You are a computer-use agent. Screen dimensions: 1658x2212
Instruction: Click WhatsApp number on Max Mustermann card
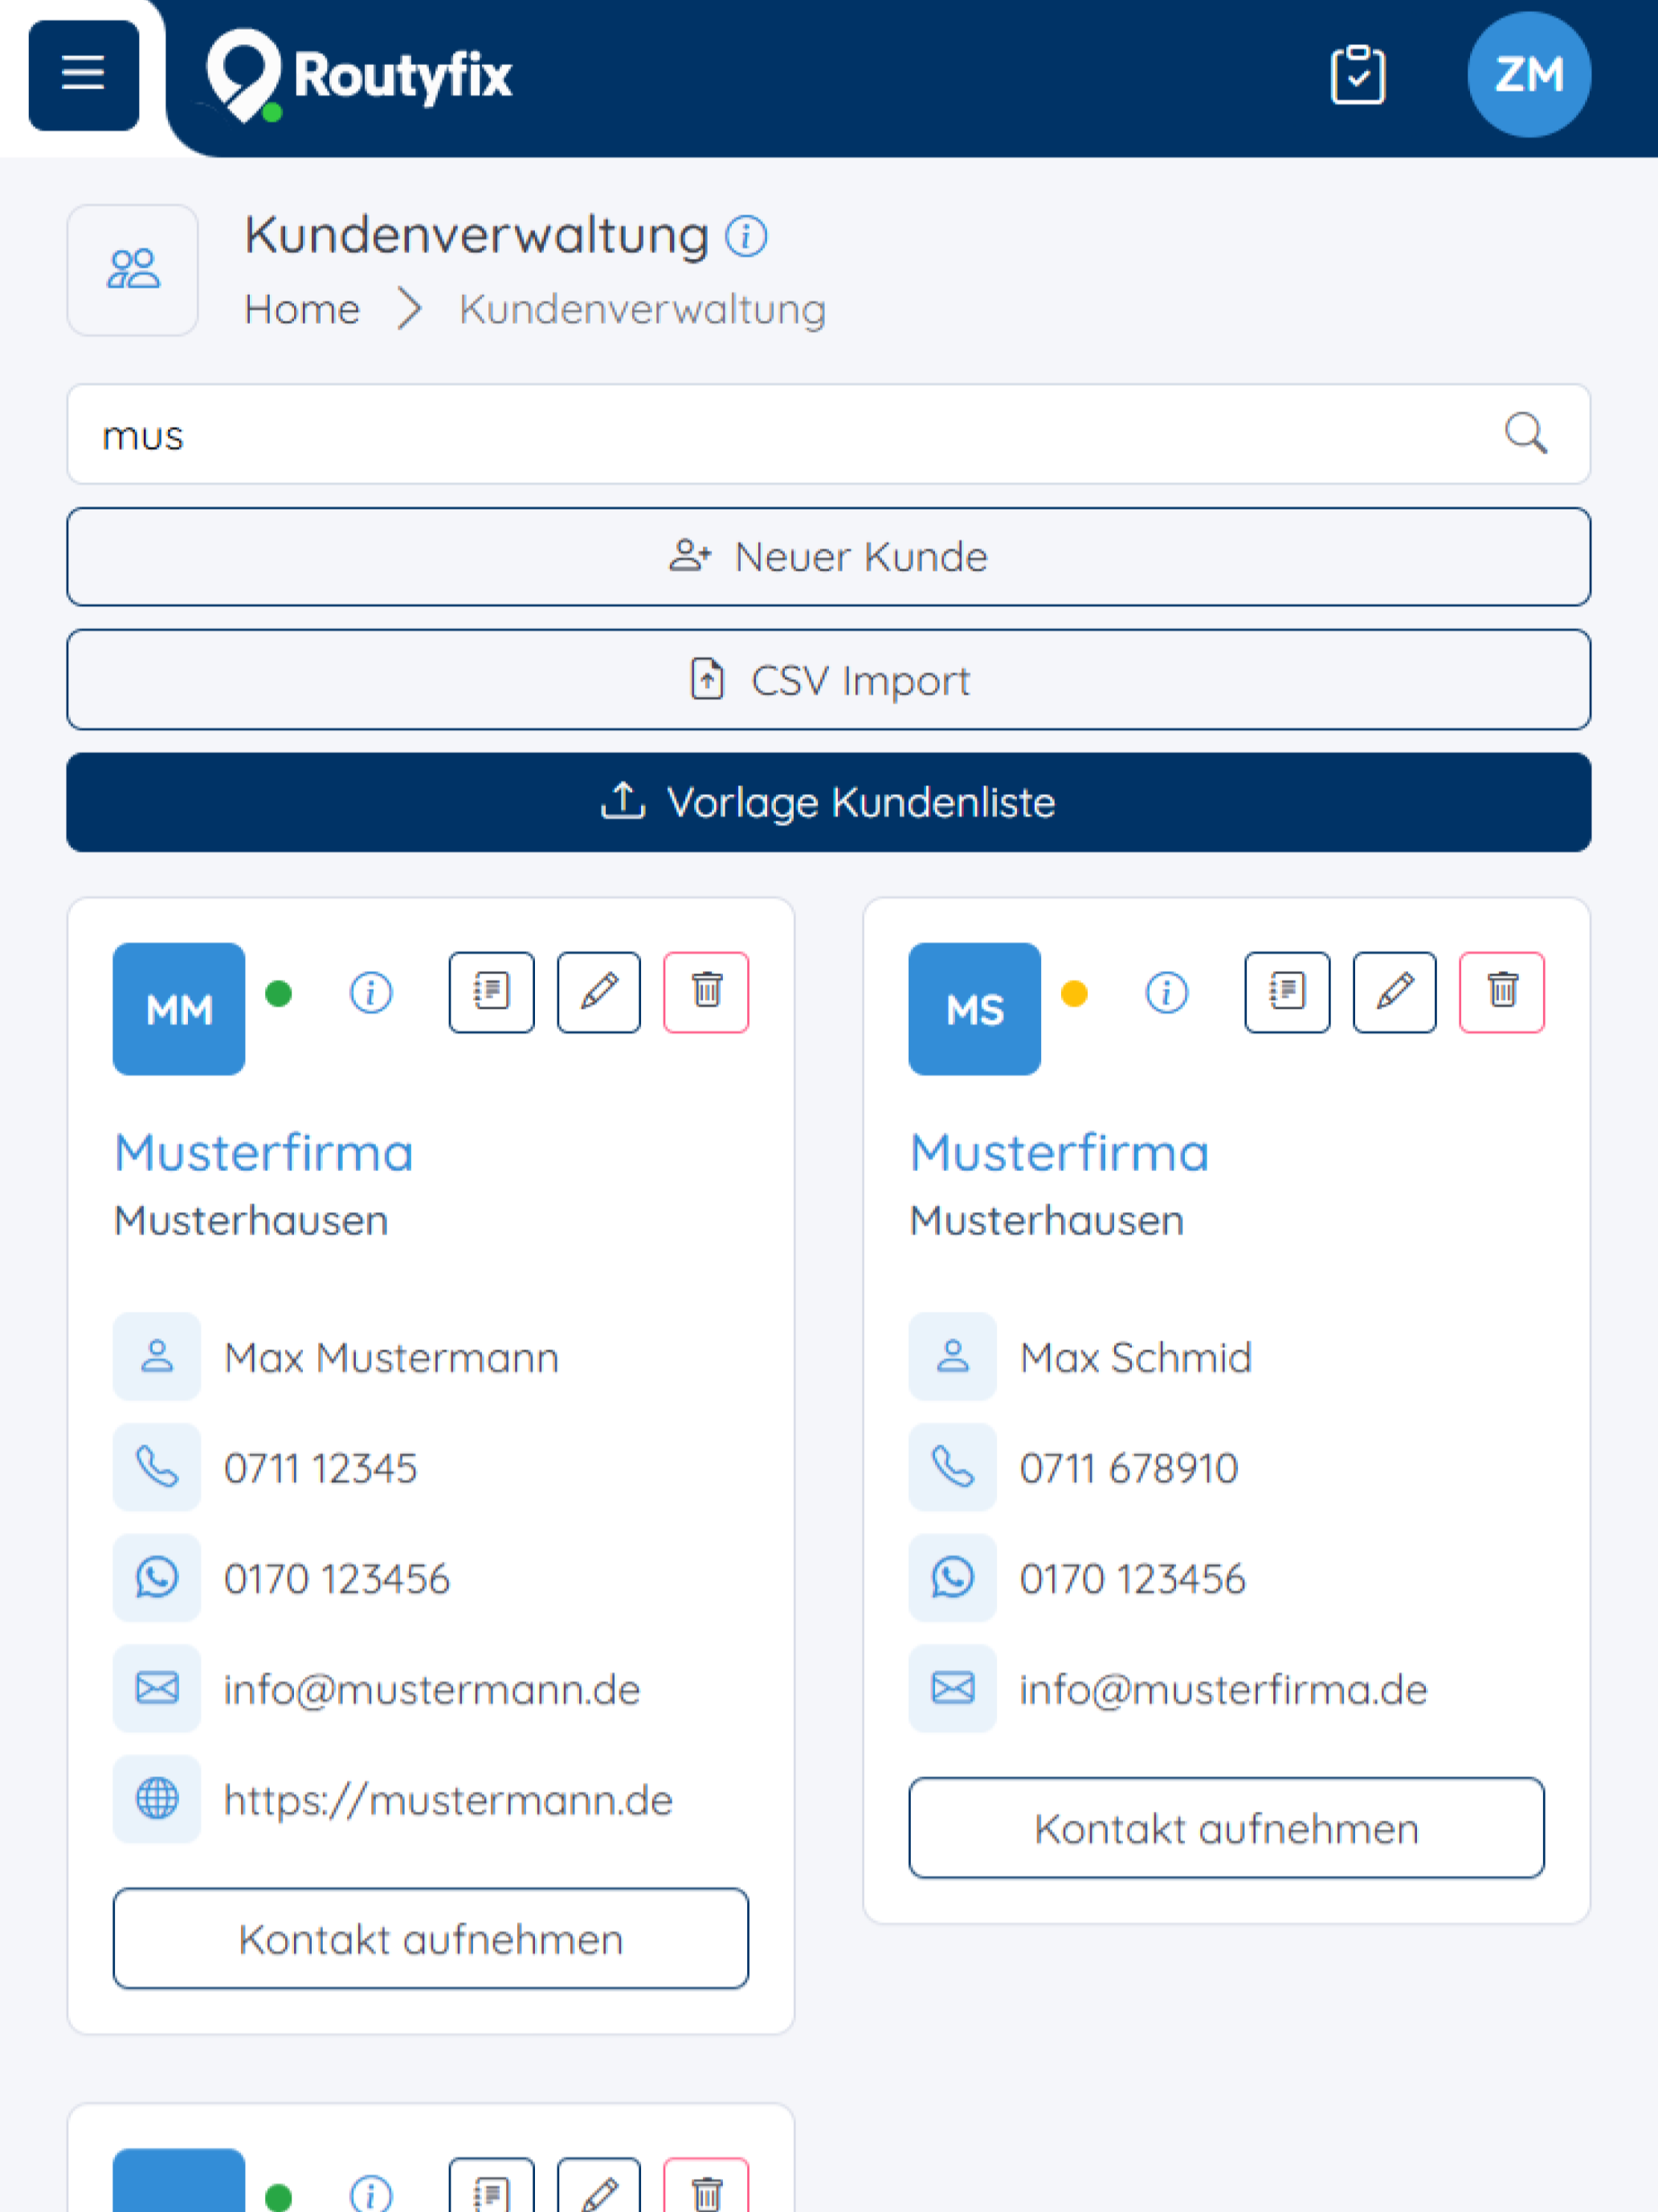(x=337, y=1579)
